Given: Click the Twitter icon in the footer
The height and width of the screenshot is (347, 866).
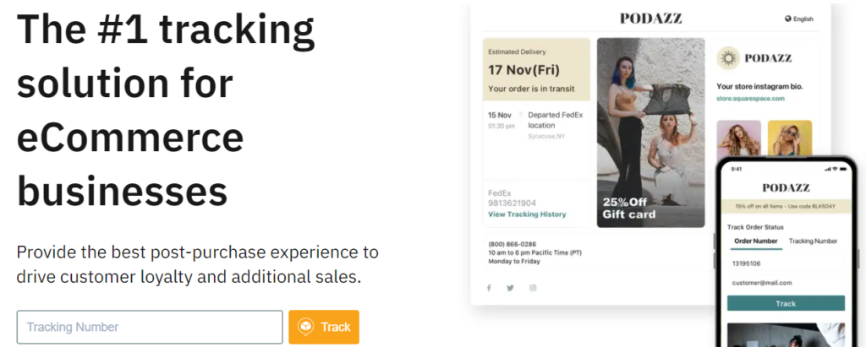Looking at the screenshot, I should pyautogui.click(x=510, y=288).
